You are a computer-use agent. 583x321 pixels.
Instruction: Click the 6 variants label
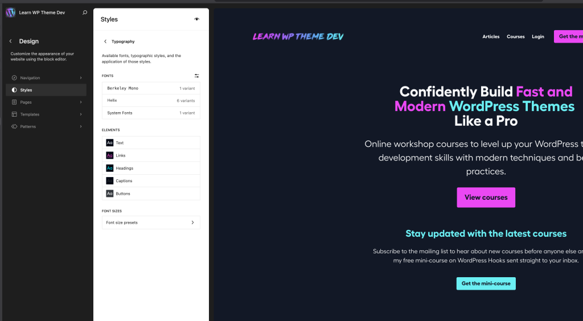click(186, 101)
